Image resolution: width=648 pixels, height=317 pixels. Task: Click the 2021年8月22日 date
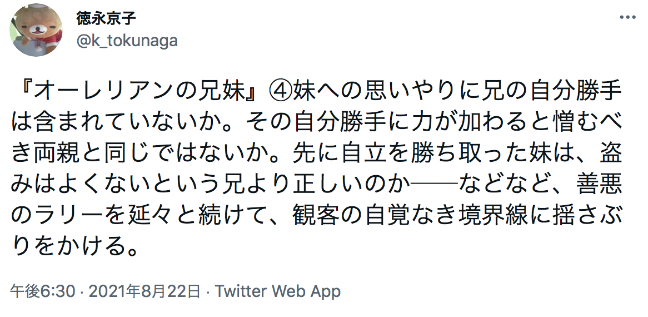pos(144,291)
